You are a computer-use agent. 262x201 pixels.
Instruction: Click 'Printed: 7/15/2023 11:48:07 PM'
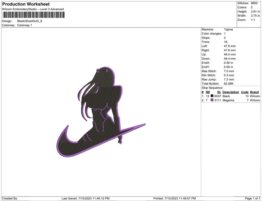click(175, 198)
